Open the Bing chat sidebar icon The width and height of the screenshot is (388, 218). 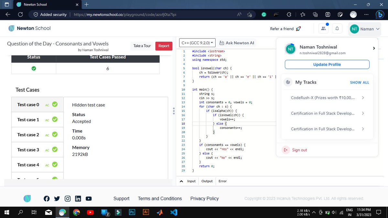[x=380, y=15]
